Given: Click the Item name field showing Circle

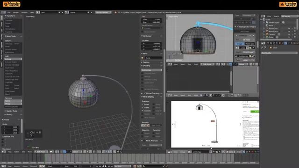Looking at the screenshot, I should pos(154,58).
